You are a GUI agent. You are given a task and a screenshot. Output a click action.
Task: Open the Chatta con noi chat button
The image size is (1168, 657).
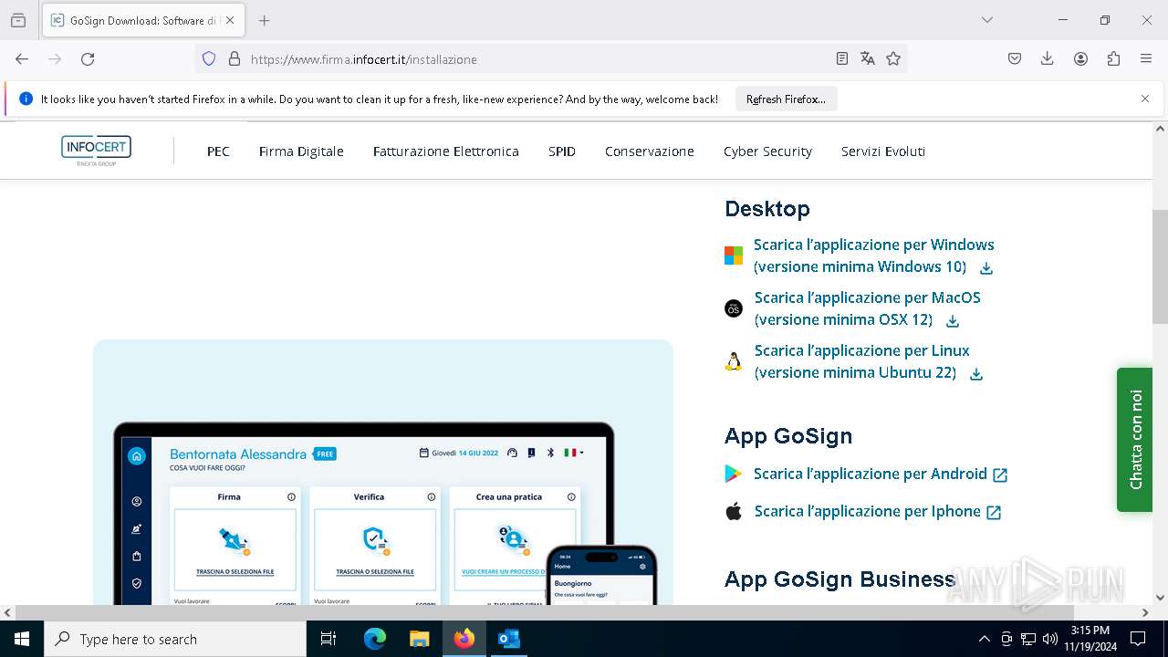[1135, 440]
